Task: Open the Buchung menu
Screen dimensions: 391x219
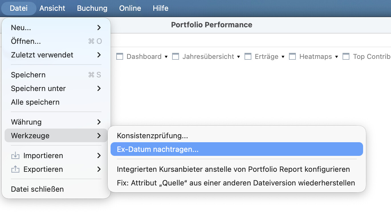Action: click(92, 8)
